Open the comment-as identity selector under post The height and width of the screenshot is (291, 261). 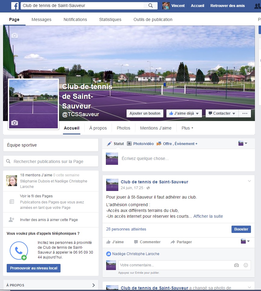coord(245,241)
